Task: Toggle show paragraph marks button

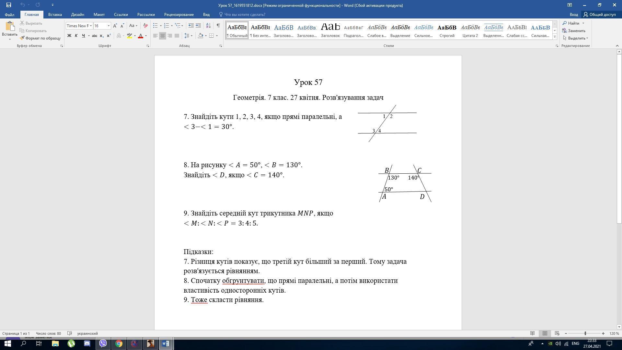Action: pos(218,26)
